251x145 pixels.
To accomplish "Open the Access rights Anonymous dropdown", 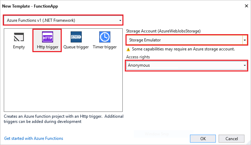I will (187, 65).
